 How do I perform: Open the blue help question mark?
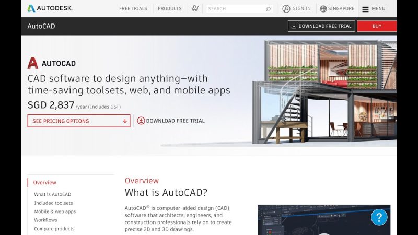(x=379, y=217)
